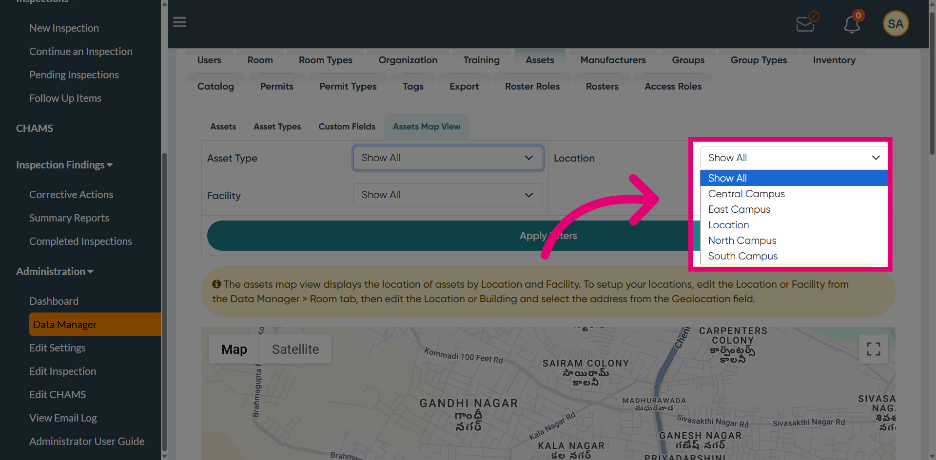Open Completed Inspections link
This screenshot has width=936, height=460.
click(x=80, y=241)
